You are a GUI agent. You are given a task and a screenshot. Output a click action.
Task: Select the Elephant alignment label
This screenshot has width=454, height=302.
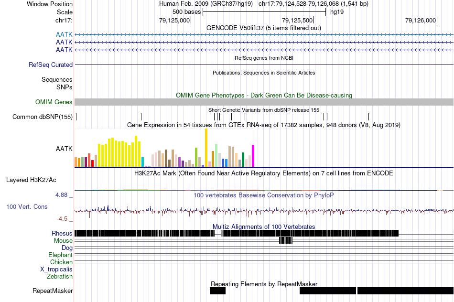tap(60, 255)
